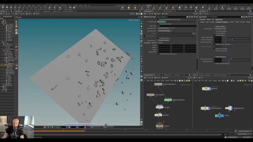The image size is (253, 142).
Task: Toggle Enable Displacement checkbox
Action: (214, 57)
